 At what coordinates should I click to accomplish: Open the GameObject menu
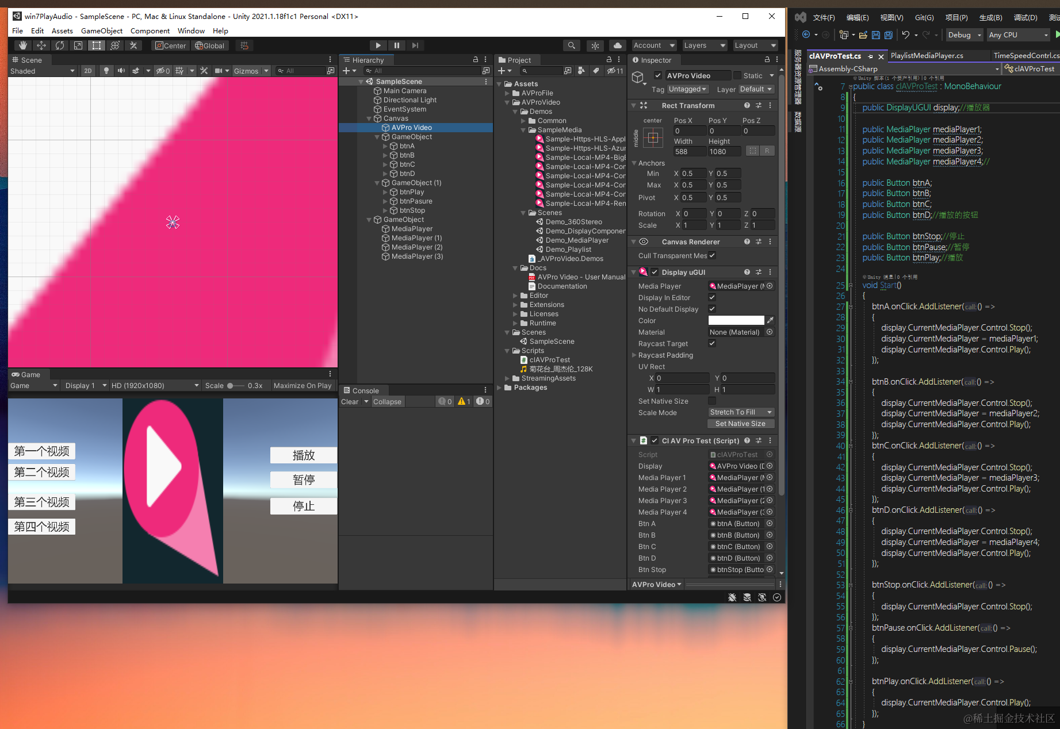102,30
